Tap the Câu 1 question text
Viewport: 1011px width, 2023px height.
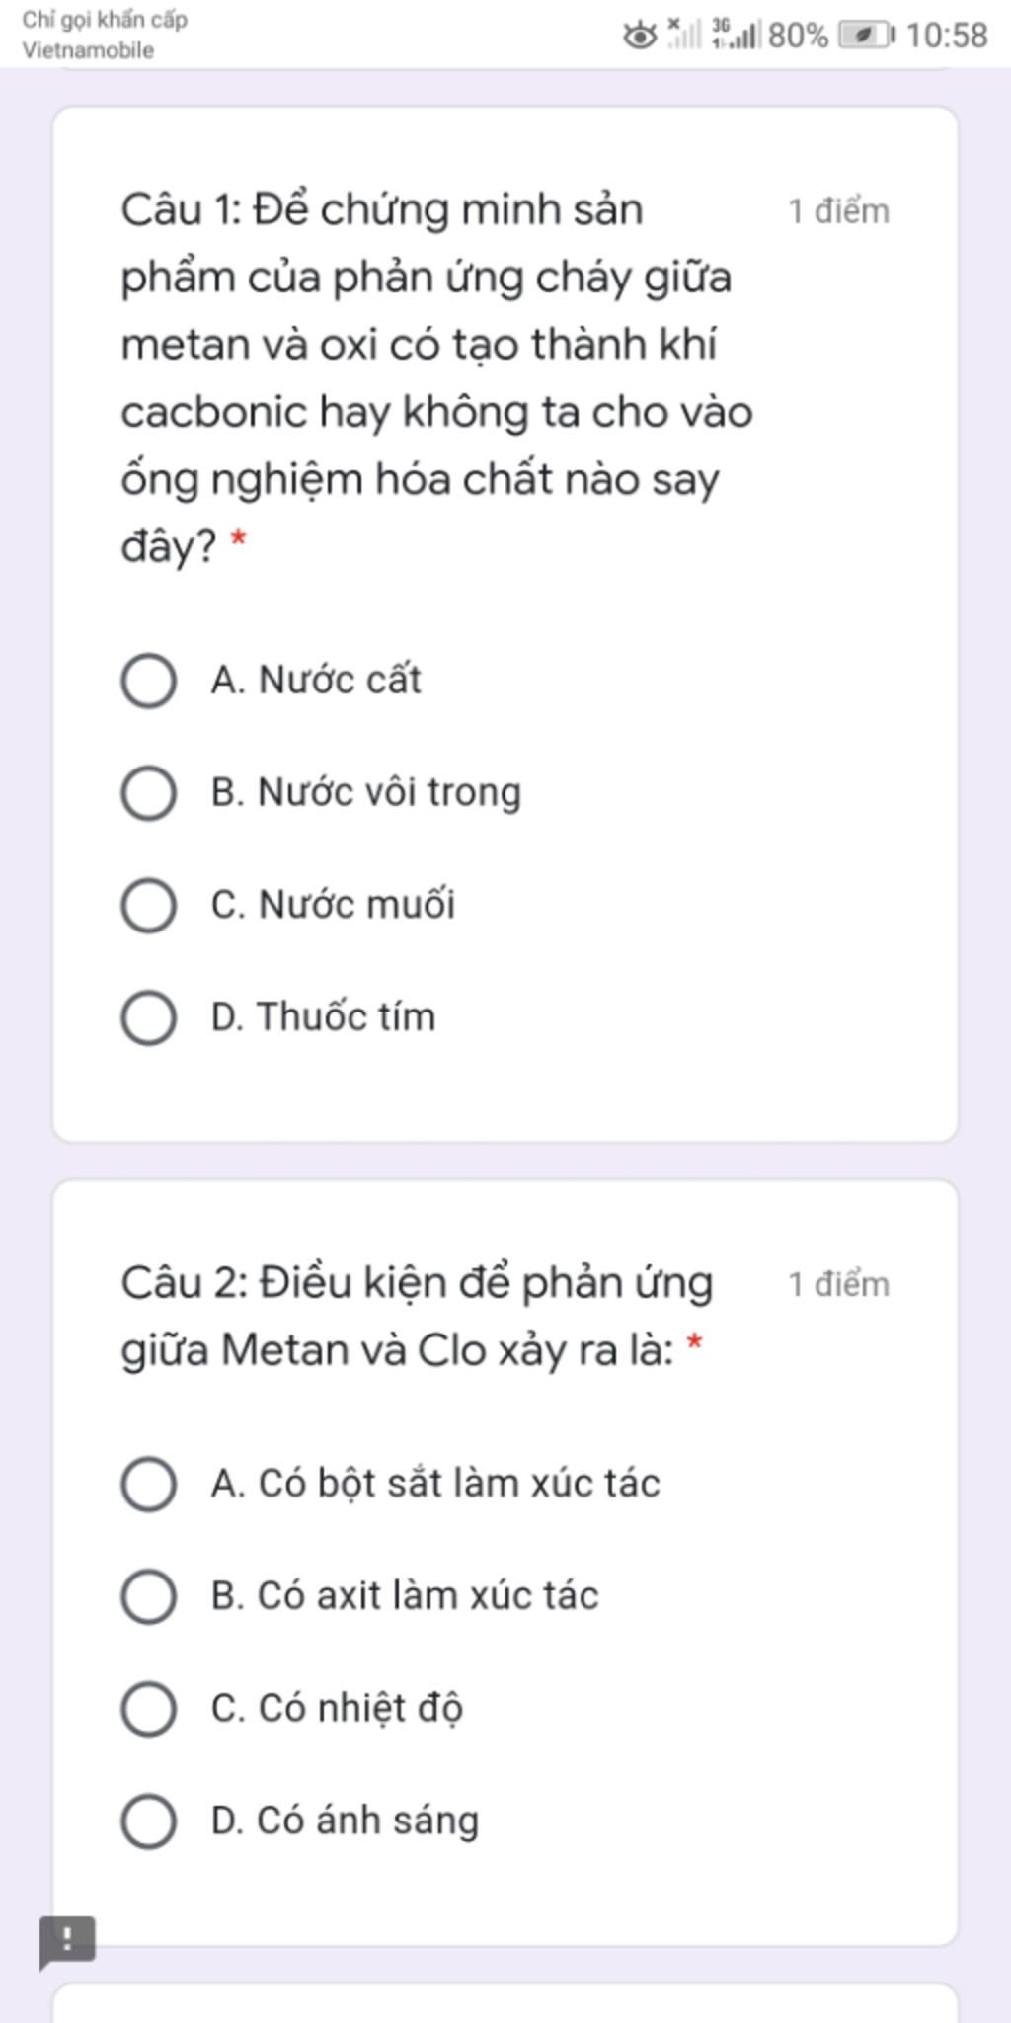point(436,377)
